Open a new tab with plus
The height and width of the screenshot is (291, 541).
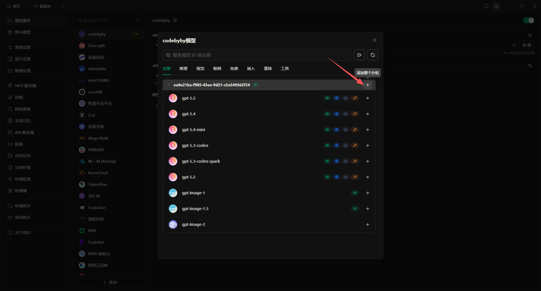point(63,6)
